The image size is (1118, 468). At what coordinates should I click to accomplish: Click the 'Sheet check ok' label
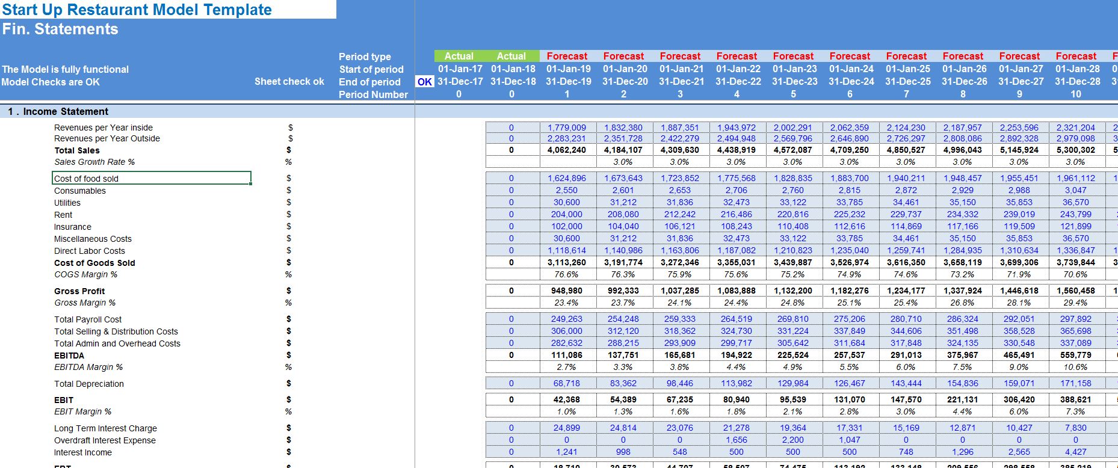[x=289, y=81]
